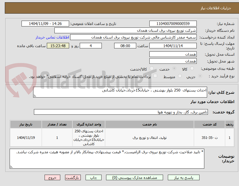Click the اطلاعات خدمات مورد نیاز heading

pos(212,102)
